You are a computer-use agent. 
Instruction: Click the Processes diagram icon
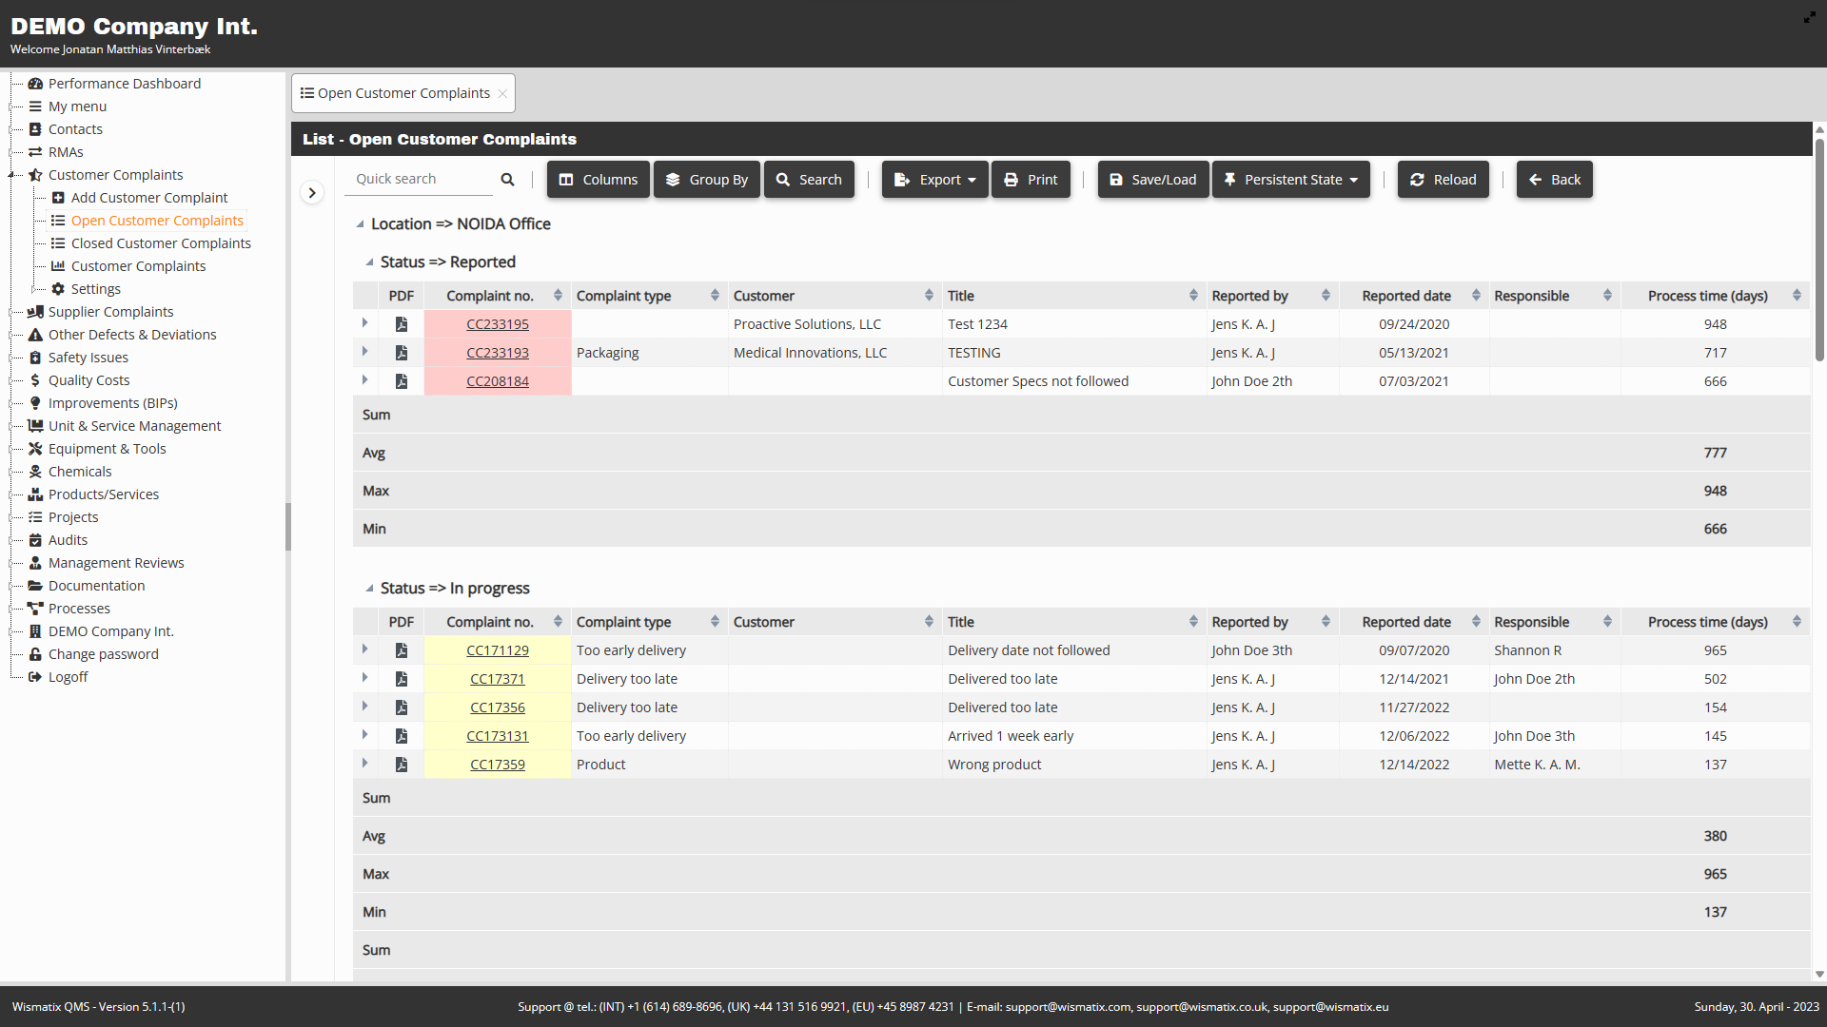click(35, 609)
